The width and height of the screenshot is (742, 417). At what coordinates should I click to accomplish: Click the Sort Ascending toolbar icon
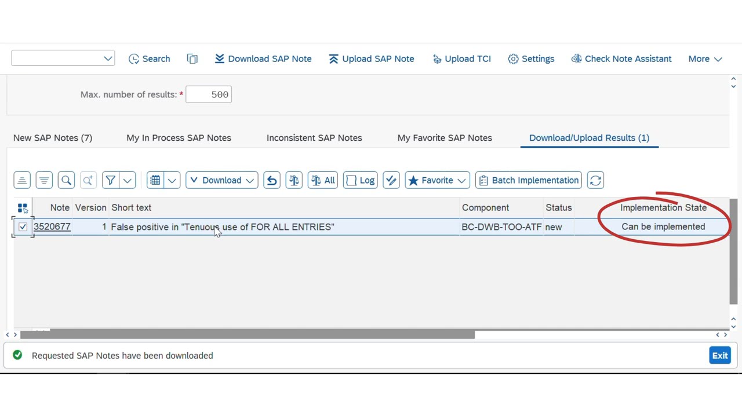[x=22, y=180]
